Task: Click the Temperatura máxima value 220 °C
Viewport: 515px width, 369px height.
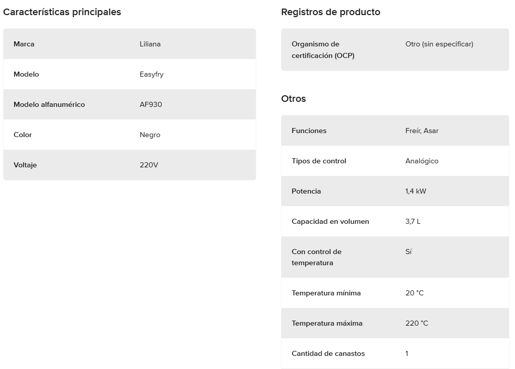Action: point(417,323)
